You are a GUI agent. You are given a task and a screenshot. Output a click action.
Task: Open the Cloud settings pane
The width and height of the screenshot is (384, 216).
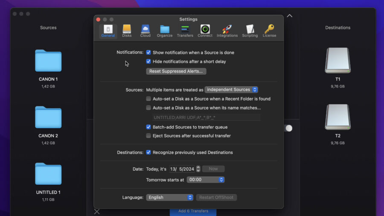tap(145, 31)
